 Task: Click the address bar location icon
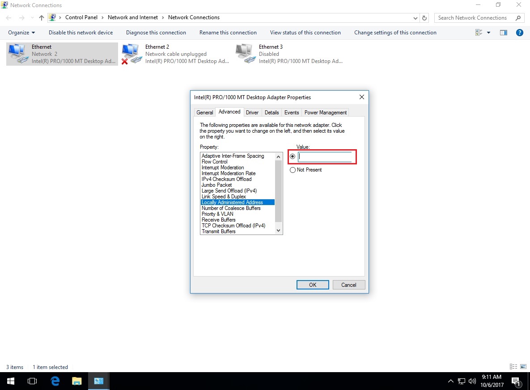(52, 17)
